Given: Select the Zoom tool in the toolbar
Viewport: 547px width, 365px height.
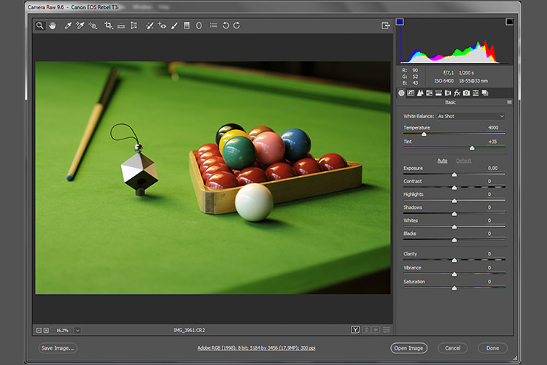Looking at the screenshot, I should click(x=41, y=26).
